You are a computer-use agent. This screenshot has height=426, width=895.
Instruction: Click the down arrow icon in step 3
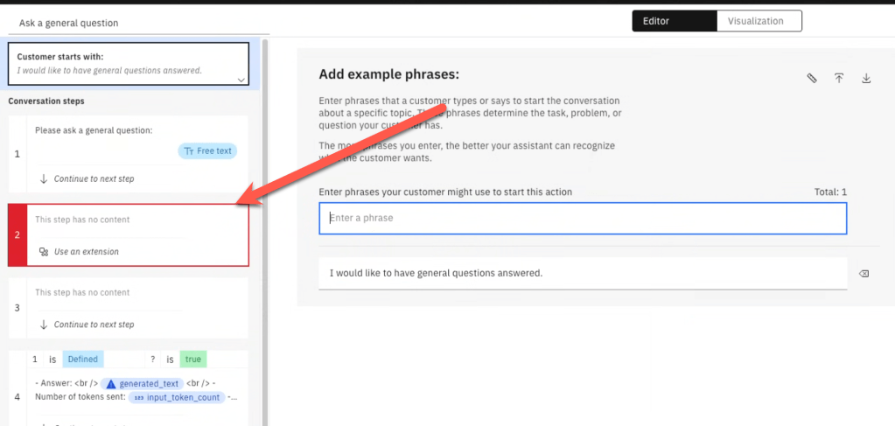(x=44, y=325)
